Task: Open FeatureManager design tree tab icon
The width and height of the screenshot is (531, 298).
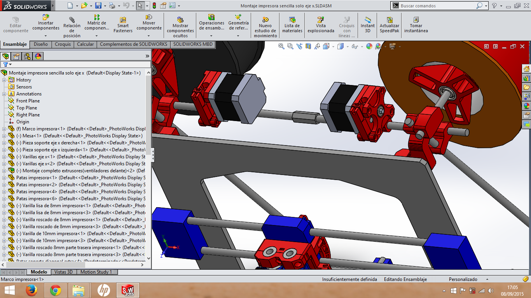Action: coord(5,56)
